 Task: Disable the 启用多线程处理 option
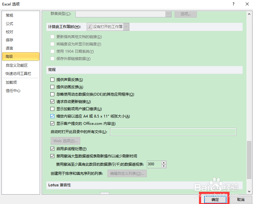[x=52, y=149]
